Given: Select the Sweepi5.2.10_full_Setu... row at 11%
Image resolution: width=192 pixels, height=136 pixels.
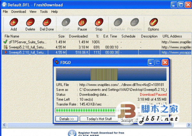Looking at the screenshot, I should click(x=97, y=52).
